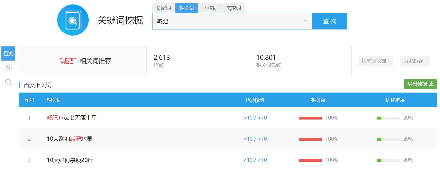Open the keyword 10大刮油减肥水果
This screenshot has height=169, width=440.
click(x=69, y=139)
